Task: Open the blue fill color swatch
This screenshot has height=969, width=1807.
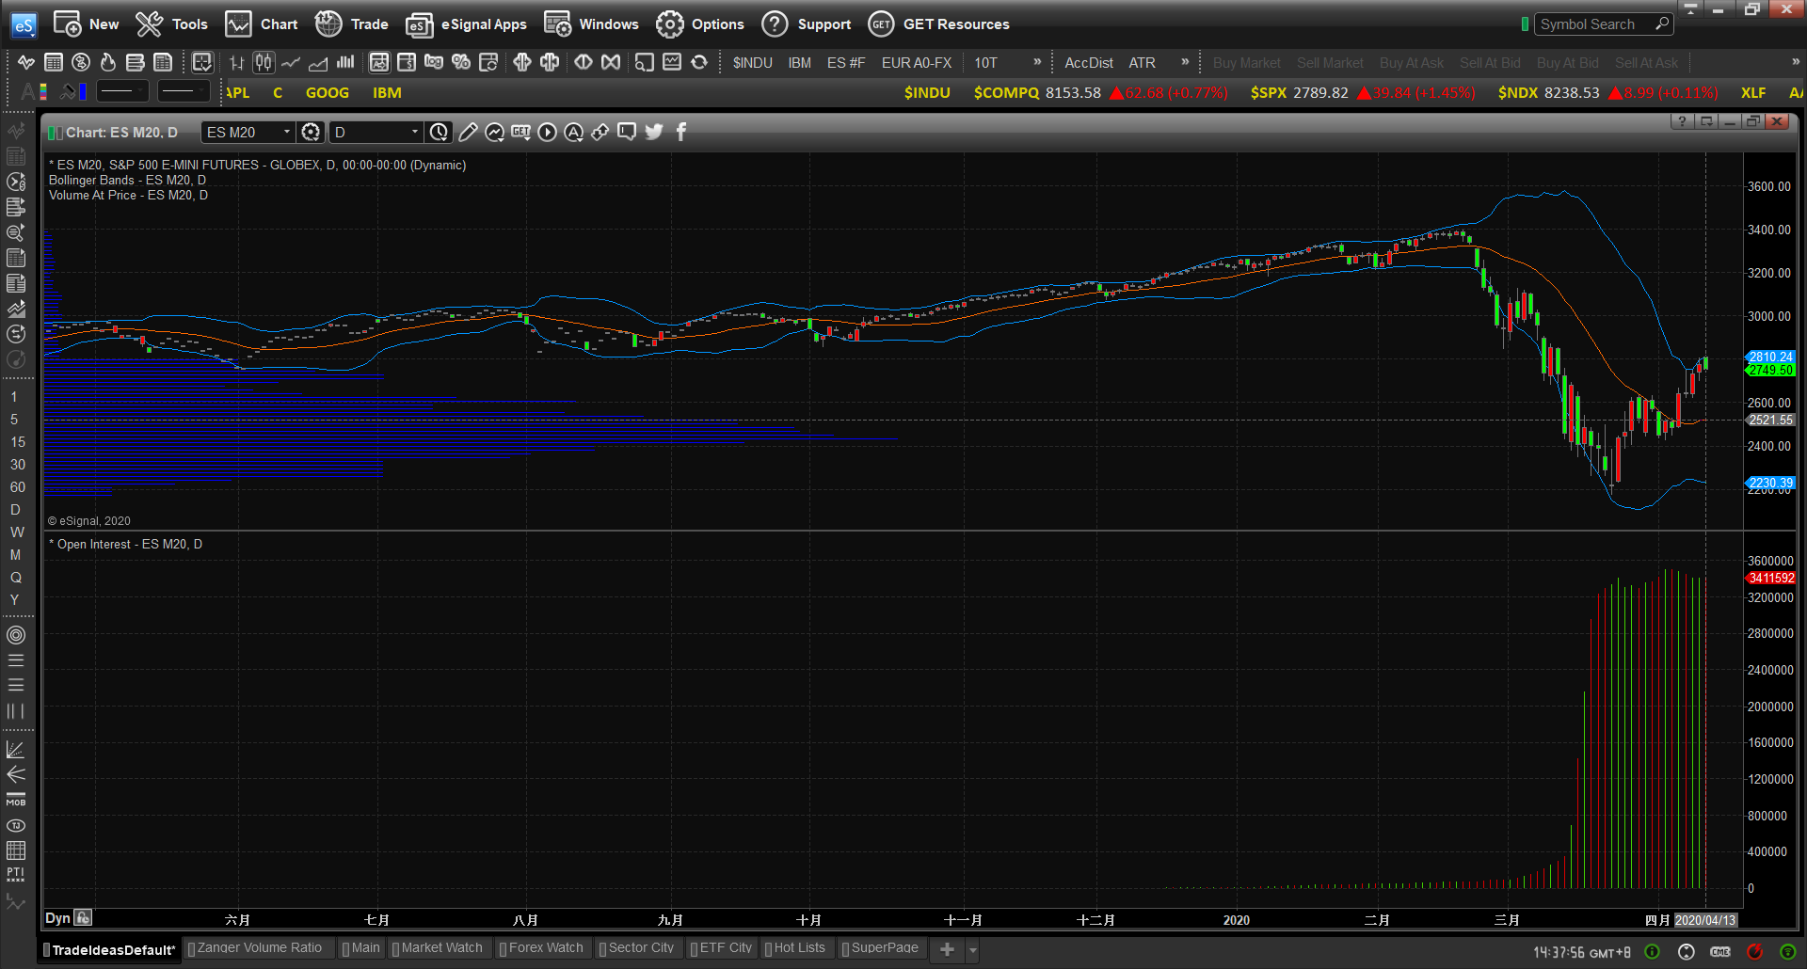Action: [83, 91]
